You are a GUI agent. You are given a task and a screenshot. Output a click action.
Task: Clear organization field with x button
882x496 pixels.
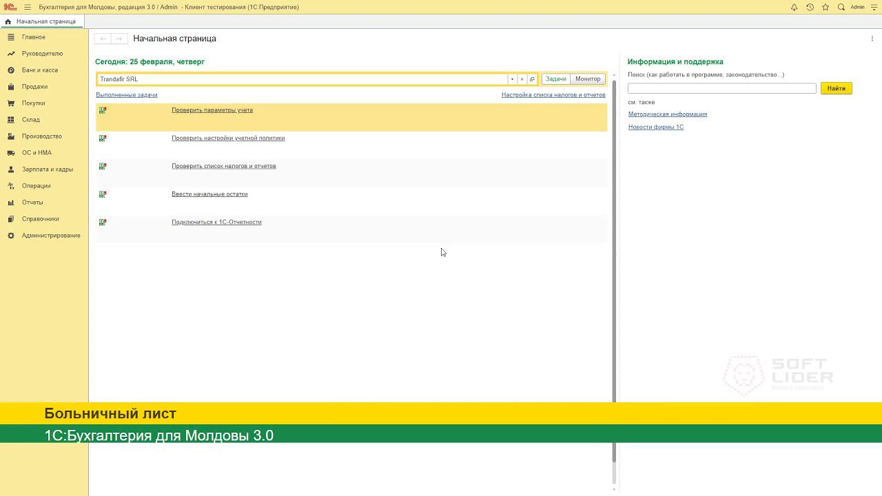pos(522,79)
